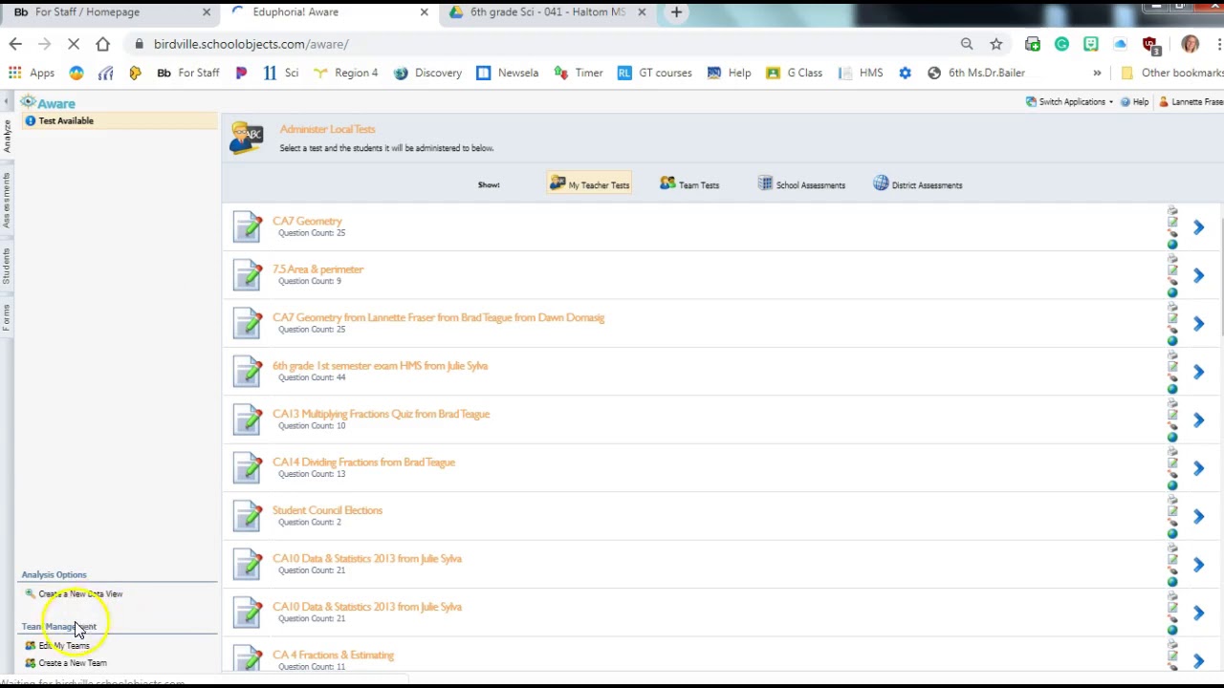Print the CA7 Geometry test
The image size is (1224, 688).
(x=1172, y=211)
